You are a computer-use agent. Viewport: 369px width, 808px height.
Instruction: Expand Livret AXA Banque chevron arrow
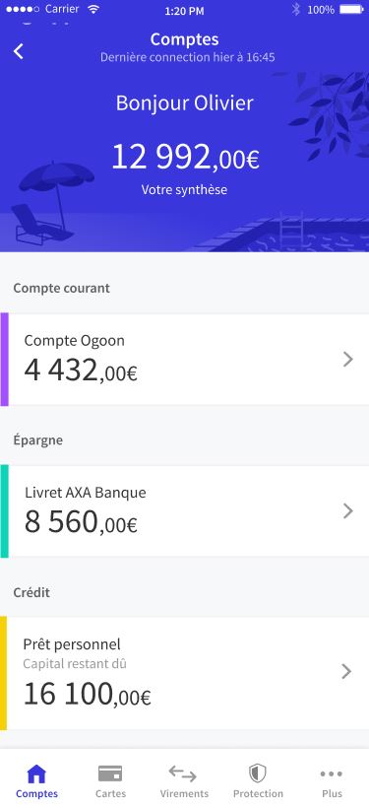[x=348, y=511]
